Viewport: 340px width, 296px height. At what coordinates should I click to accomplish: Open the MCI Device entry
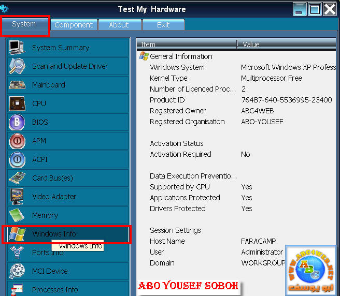click(68, 271)
